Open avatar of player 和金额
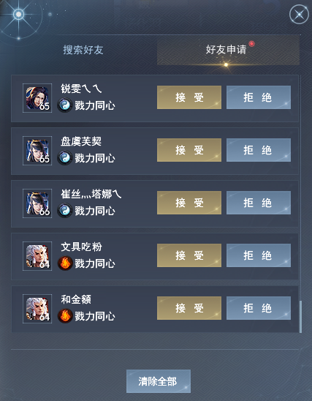The image size is (312, 401). 37,309
